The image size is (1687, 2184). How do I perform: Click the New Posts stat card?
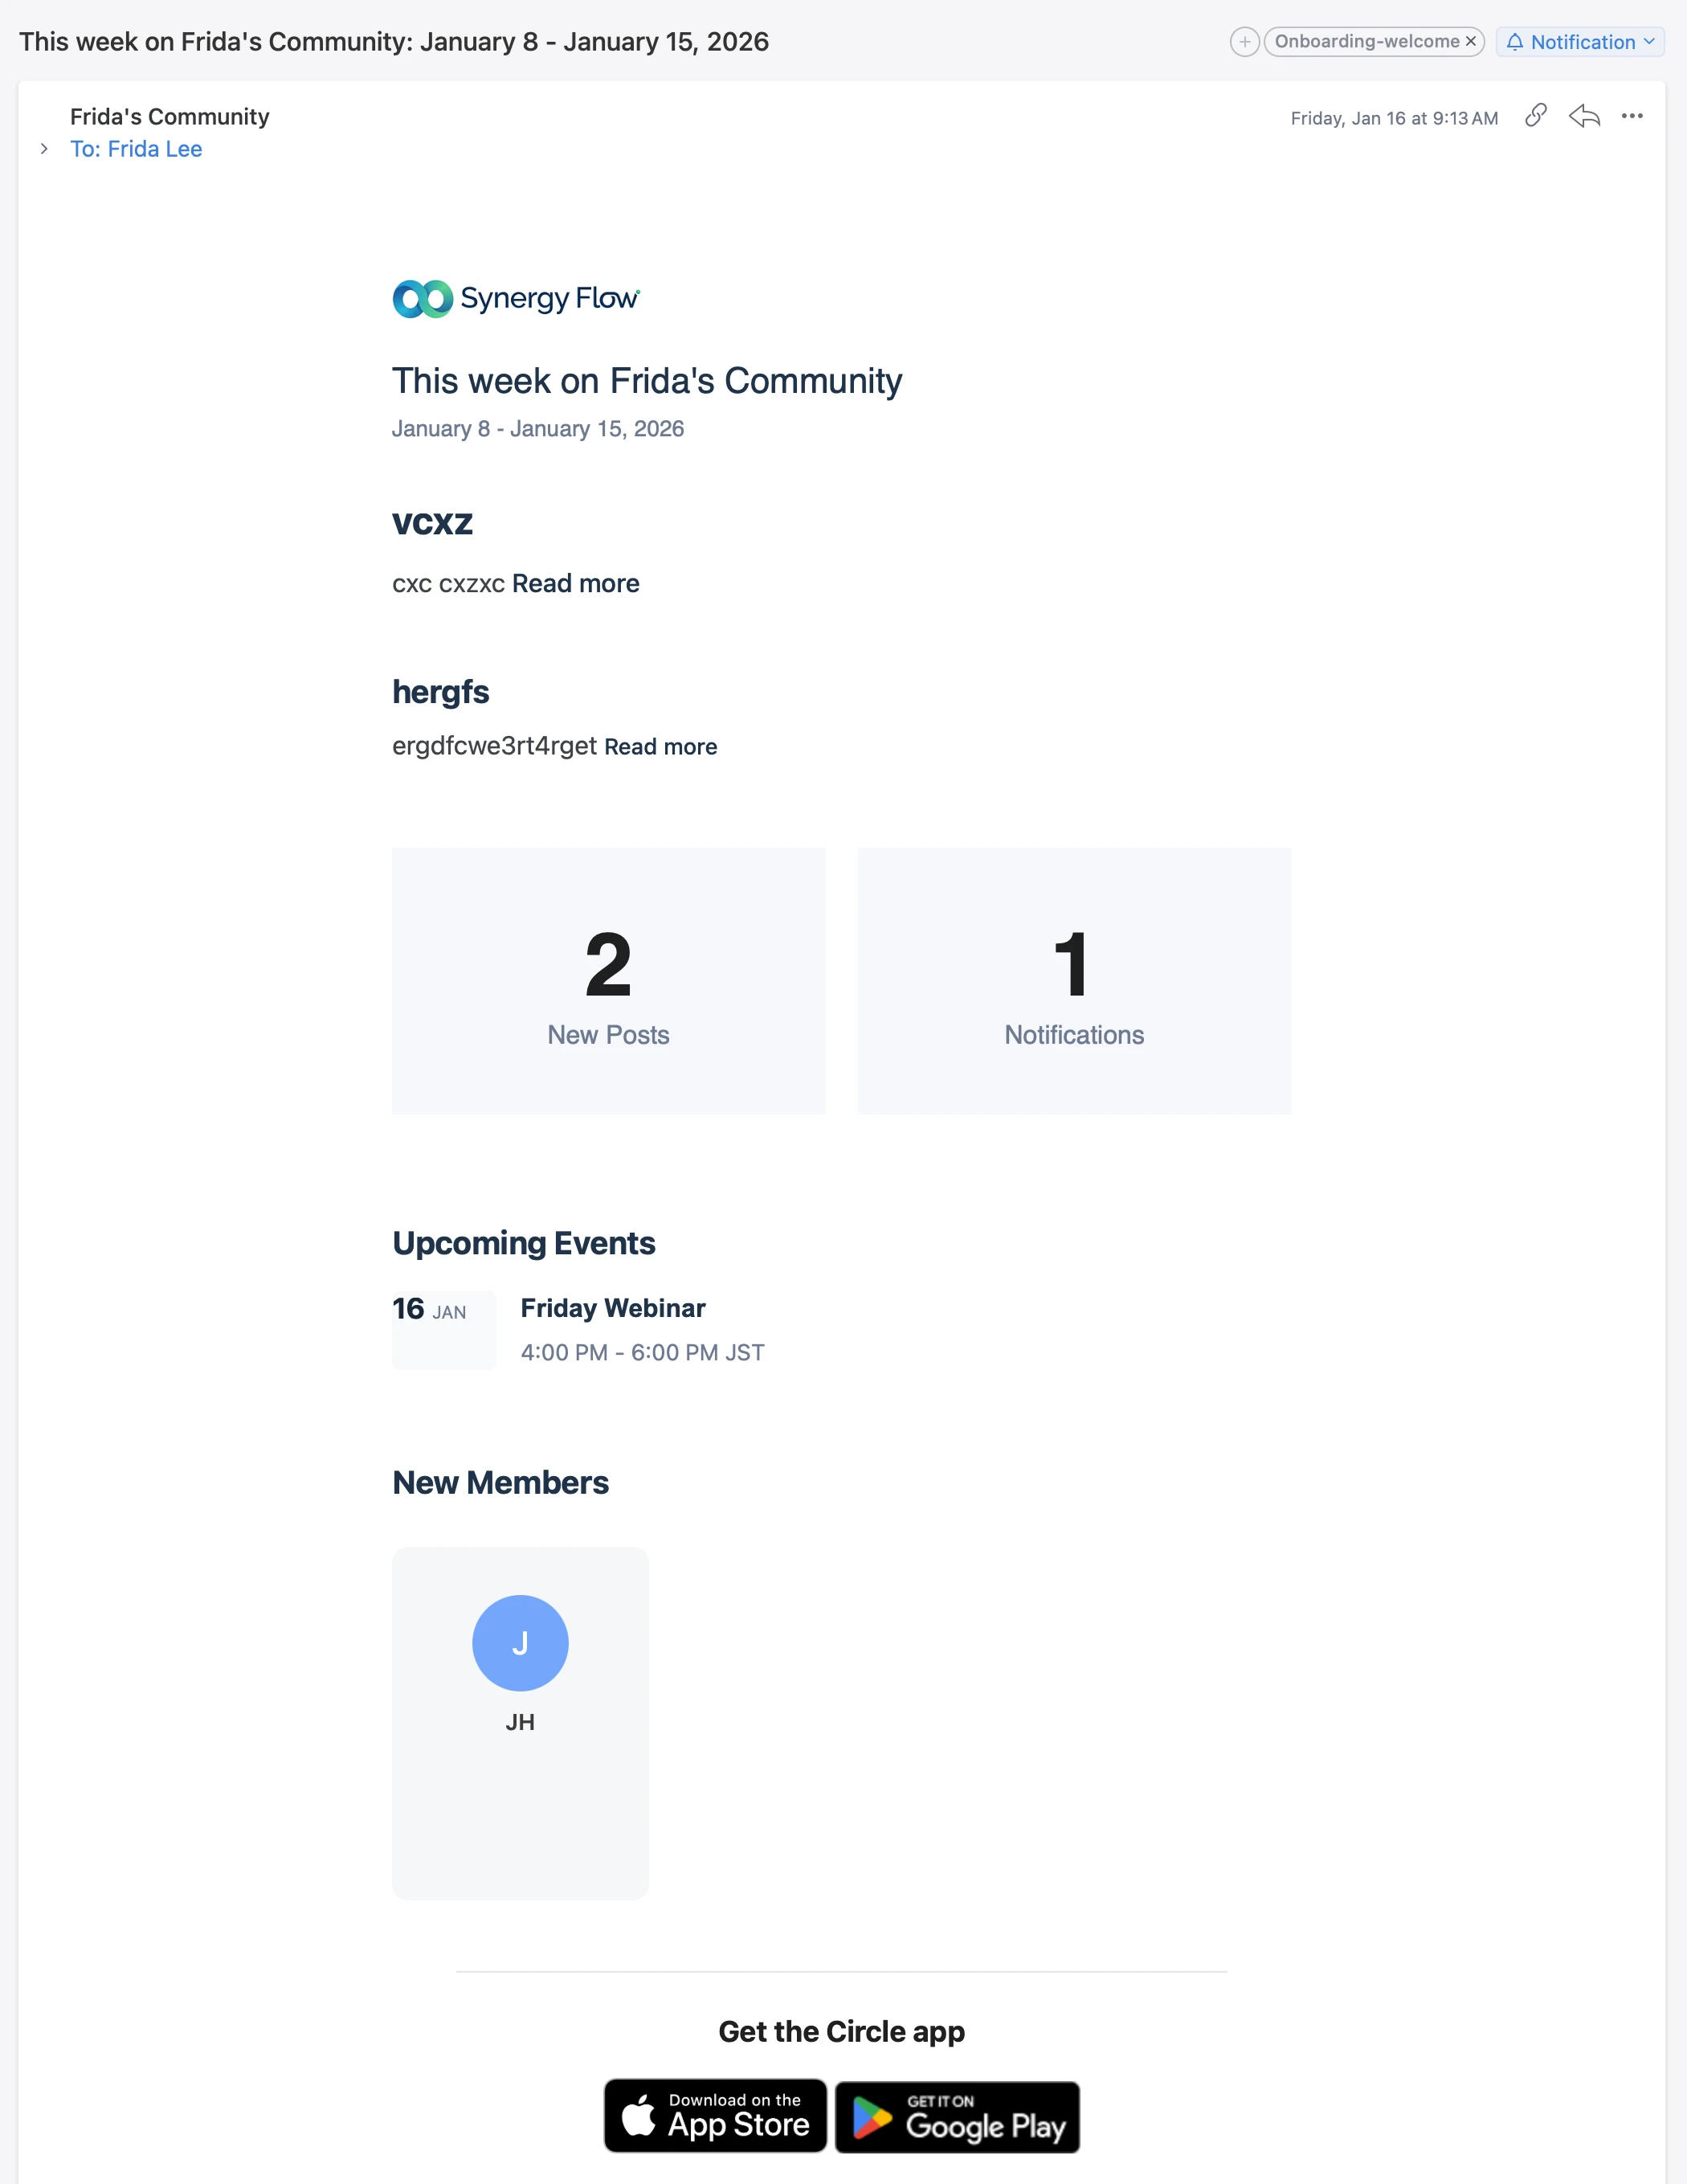coord(608,981)
